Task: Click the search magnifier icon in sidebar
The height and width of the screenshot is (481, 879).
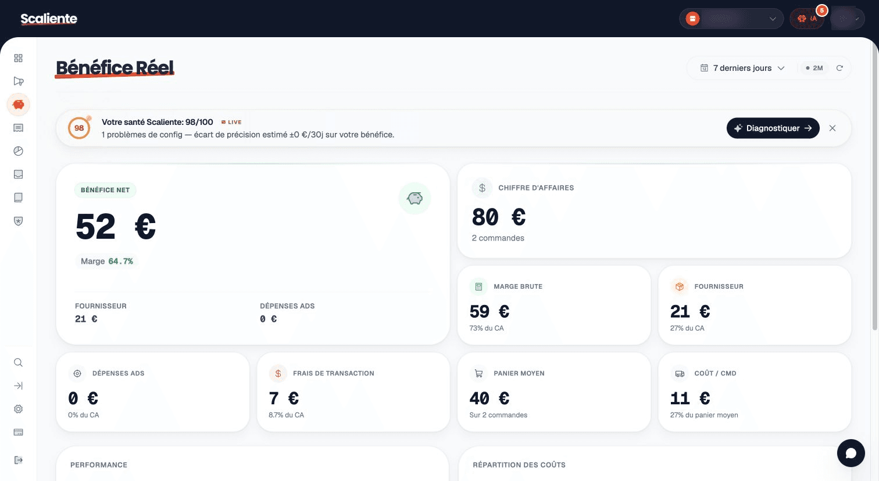Action: 19,362
